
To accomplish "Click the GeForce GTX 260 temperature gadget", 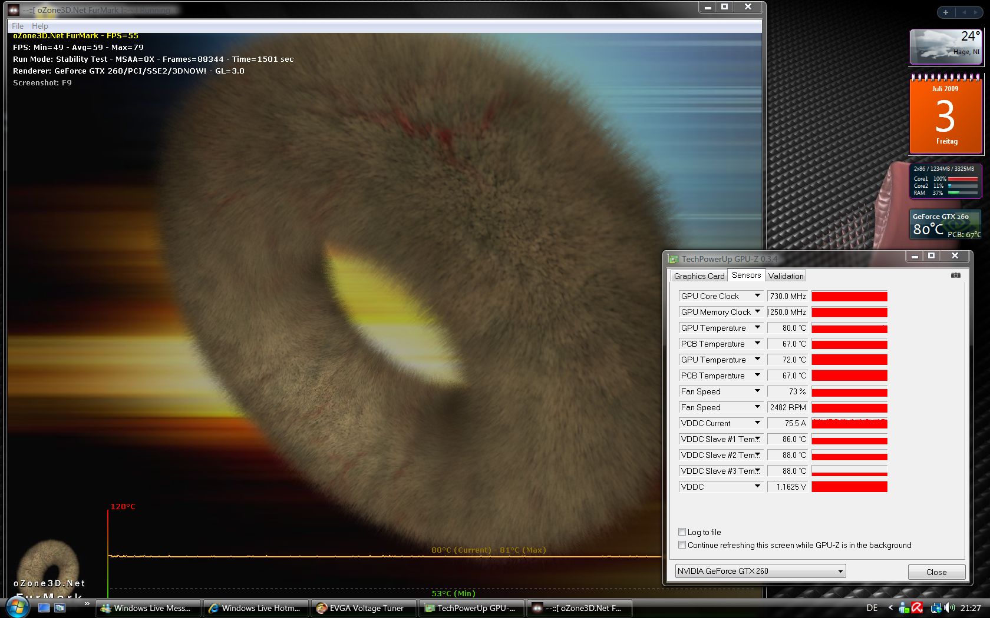I will click(x=945, y=224).
